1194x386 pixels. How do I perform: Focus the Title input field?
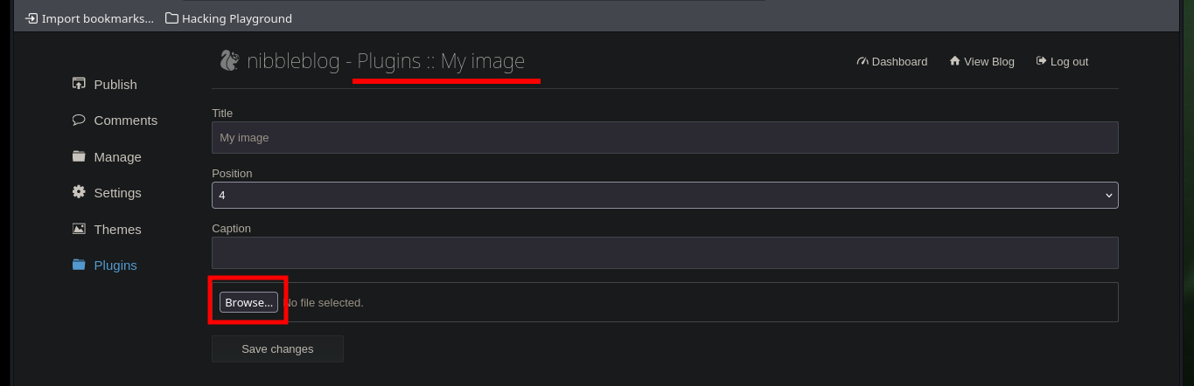click(665, 137)
